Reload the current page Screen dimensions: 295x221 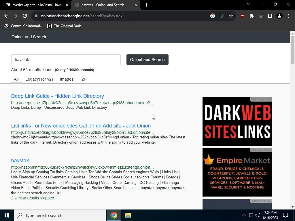25,16
